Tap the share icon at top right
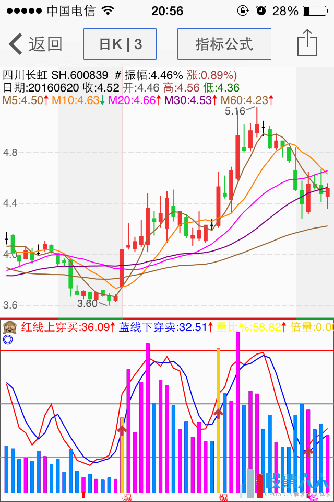334x502 pixels. point(307,43)
